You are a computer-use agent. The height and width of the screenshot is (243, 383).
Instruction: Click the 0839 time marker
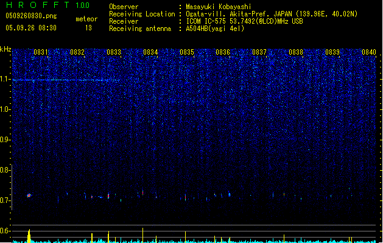pos(332,52)
